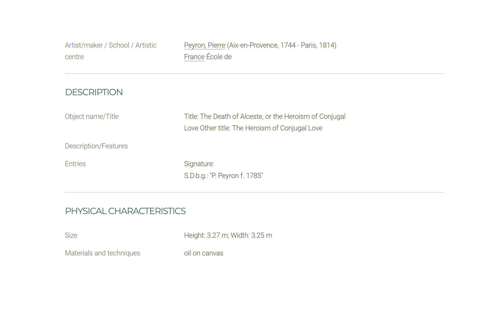Click the Signature: text
Screen dimensions: 490x317
click(x=199, y=164)
